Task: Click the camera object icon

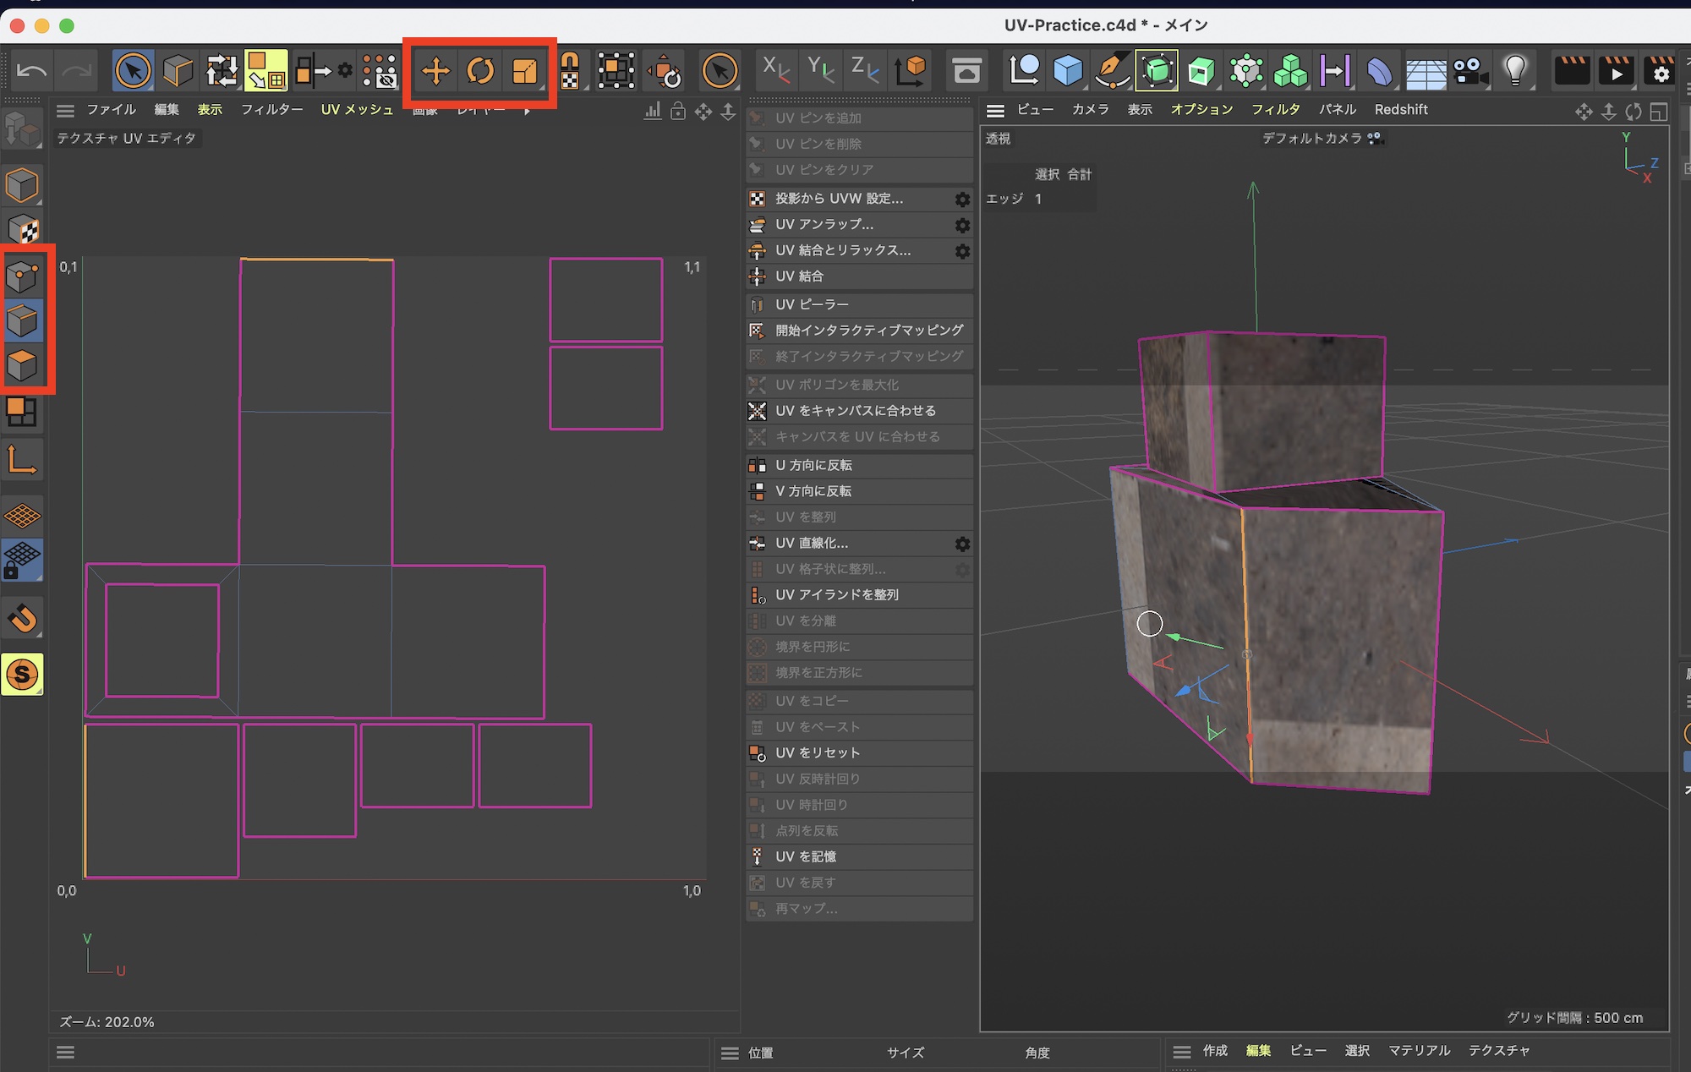Action: pos(1471,71)
